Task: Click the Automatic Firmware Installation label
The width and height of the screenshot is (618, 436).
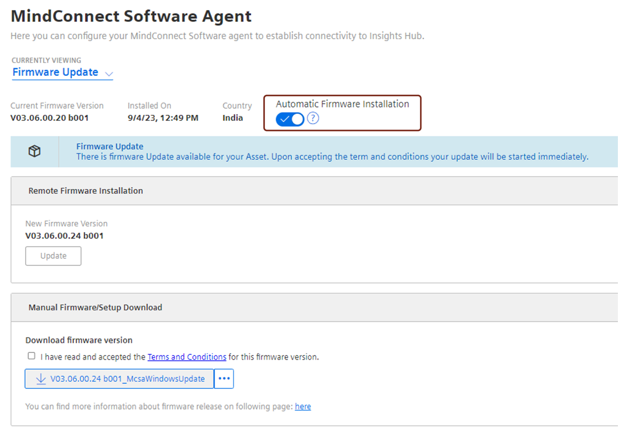Action: (x=343, y=104)
